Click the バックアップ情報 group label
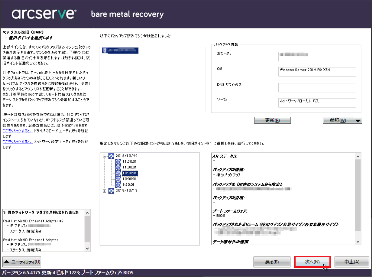Viewport: 372px width, 277px height. click(226, 44)
